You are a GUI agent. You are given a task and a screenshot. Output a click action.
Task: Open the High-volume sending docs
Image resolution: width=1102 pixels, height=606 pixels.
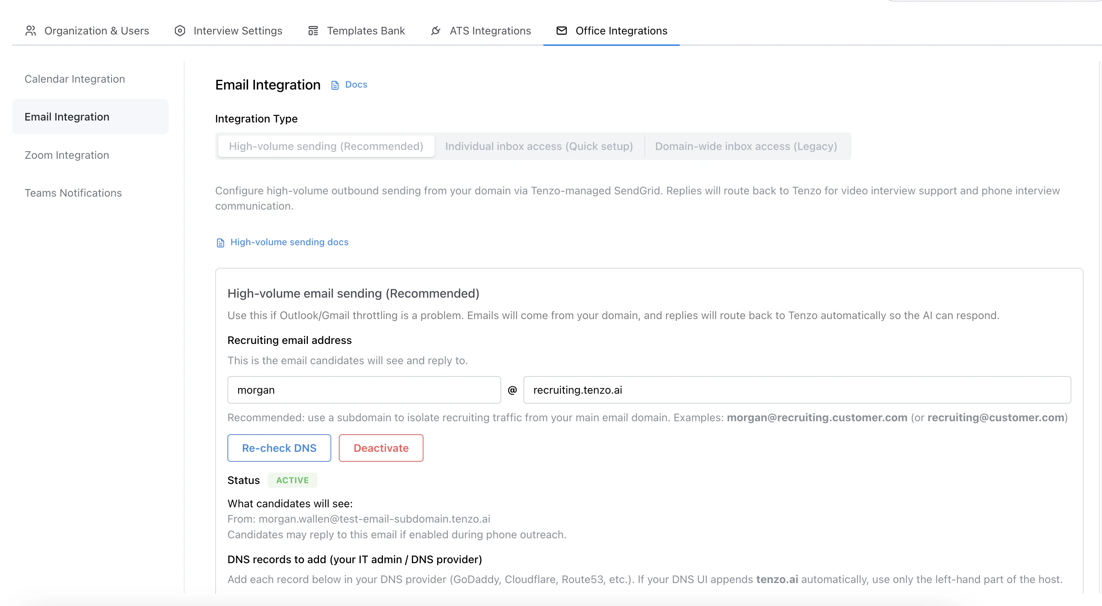(289, 242)
